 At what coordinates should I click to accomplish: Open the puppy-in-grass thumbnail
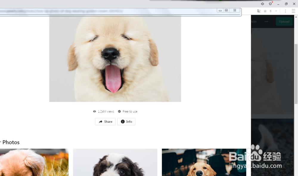pos(34,162)
